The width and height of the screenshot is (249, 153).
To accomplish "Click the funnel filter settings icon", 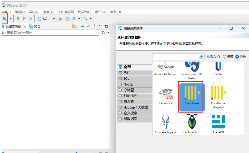I will [x=103, y=32].
